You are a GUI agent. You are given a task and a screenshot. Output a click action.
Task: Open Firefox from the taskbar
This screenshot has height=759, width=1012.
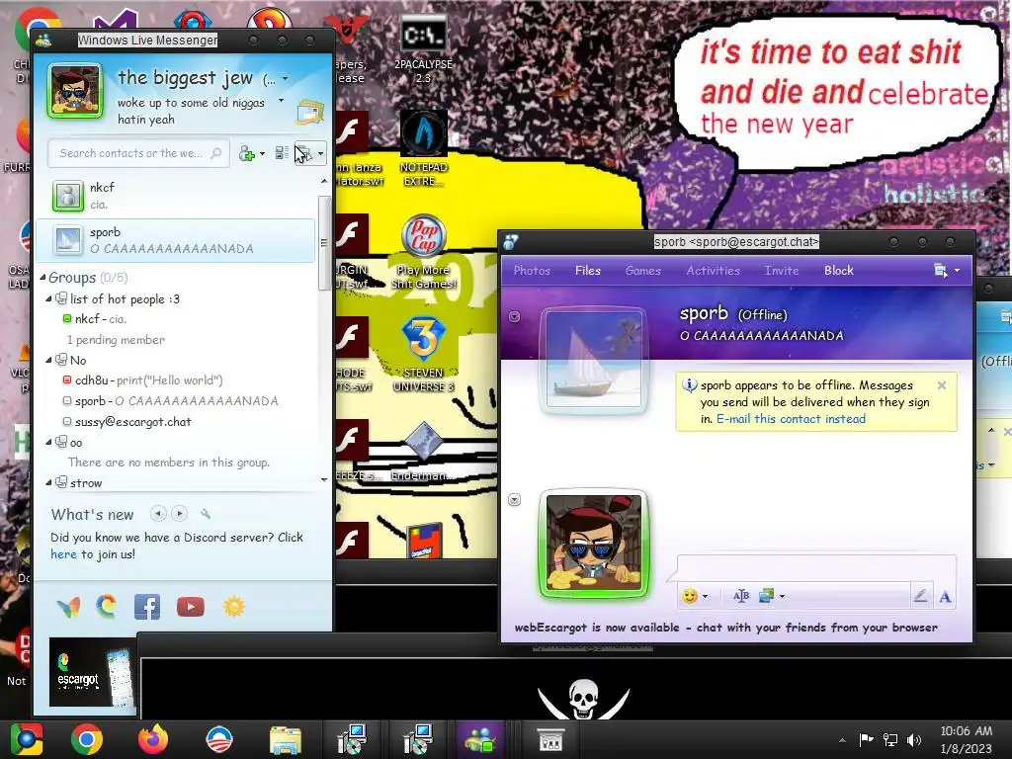tap(153, 739)
